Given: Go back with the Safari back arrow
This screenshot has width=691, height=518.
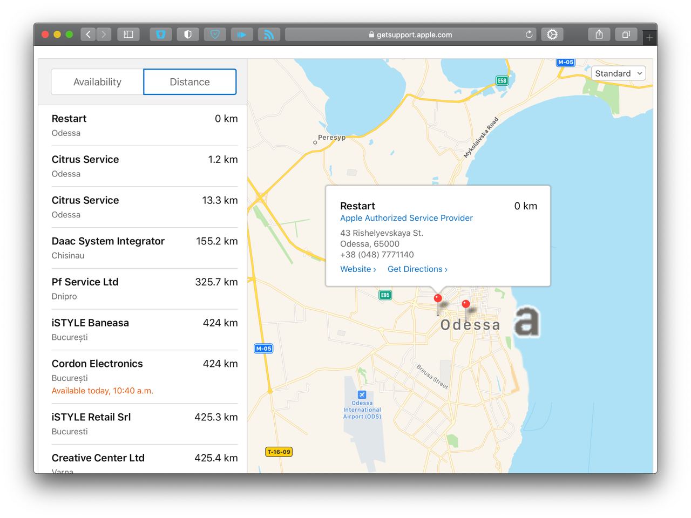Looking at the screenshot, I should pos(89,35).
